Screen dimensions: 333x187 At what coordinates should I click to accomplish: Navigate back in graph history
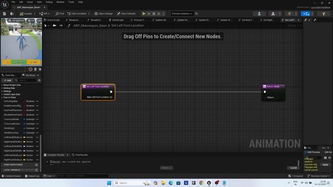coord(55,25)
